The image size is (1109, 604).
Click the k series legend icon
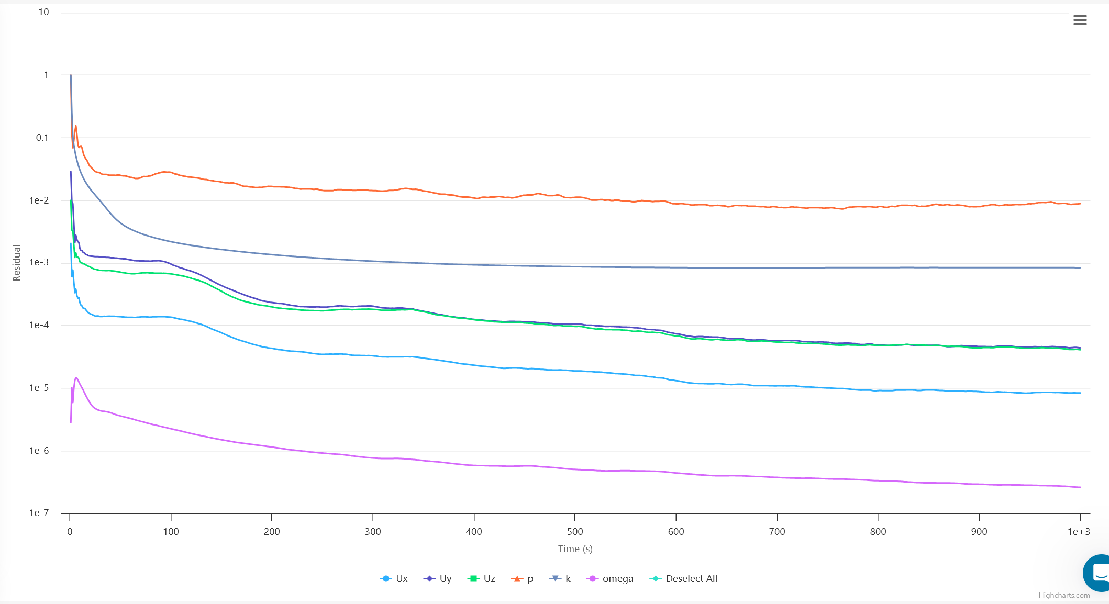click(555, 578)
